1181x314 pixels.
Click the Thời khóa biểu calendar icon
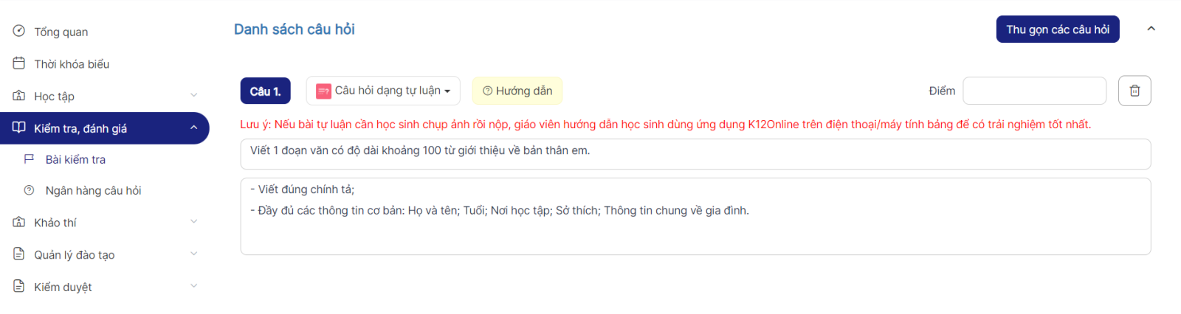(x=19, y=63)
